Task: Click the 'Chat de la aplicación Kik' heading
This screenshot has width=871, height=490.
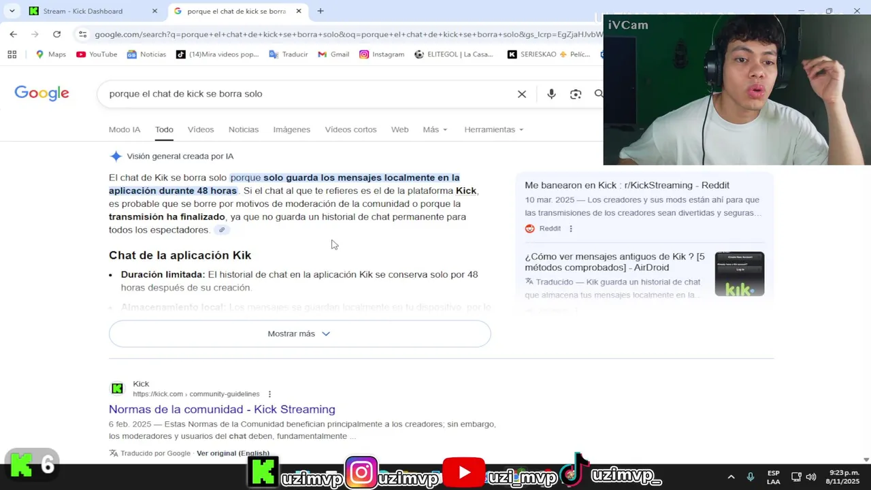Action: pos(180,255)
